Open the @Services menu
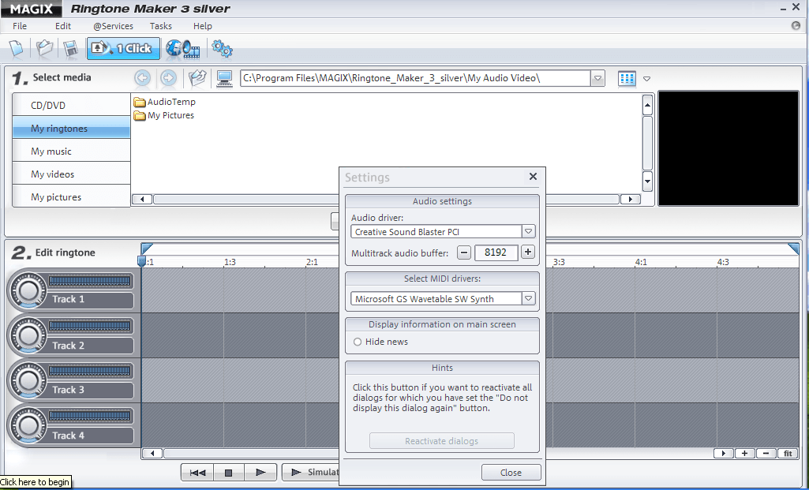The height and width of the screenshot is (490, 809). (112, 26)
